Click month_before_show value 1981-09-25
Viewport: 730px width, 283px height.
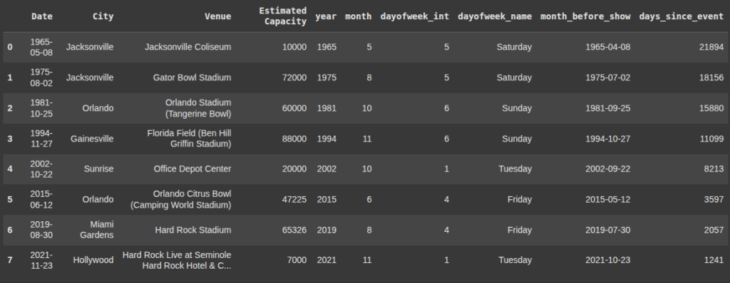pos(607,108)
